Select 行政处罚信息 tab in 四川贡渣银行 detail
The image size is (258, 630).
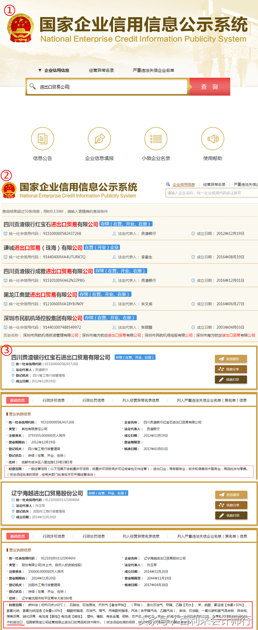(x=94, y=400)
